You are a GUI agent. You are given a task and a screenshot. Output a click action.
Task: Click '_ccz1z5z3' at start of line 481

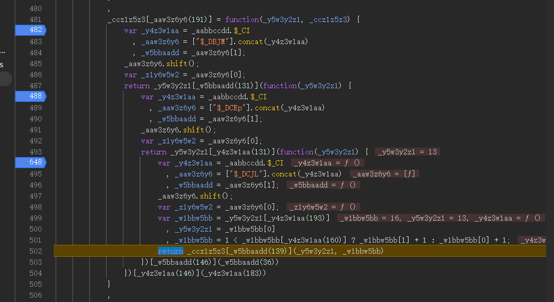pos(126,19)
